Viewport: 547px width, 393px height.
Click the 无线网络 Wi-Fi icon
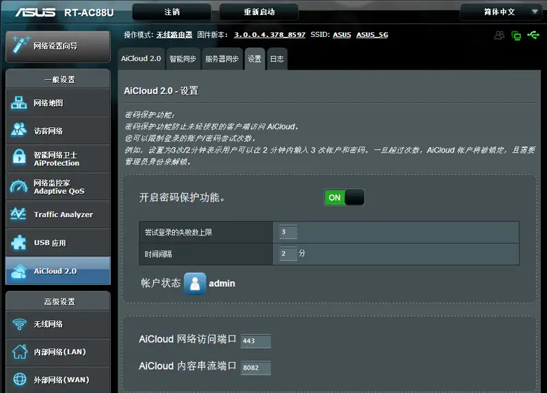pyautogui.click(x=20, y=324)
